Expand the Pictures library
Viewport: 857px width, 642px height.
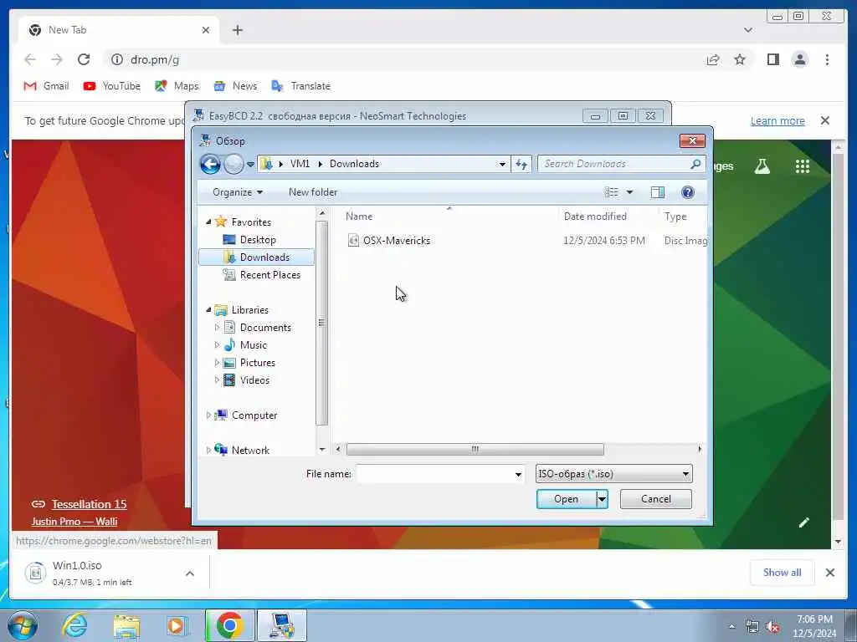[217, 363]
